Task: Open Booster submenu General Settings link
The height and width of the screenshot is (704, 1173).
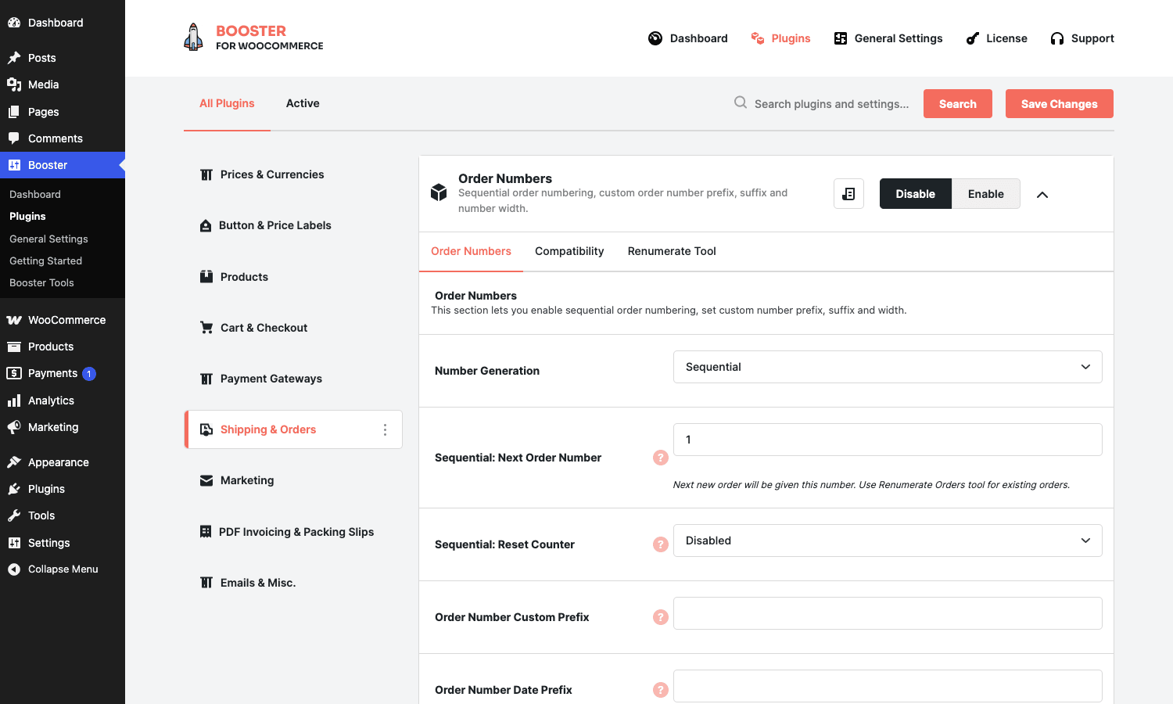Action: (48, 239)
